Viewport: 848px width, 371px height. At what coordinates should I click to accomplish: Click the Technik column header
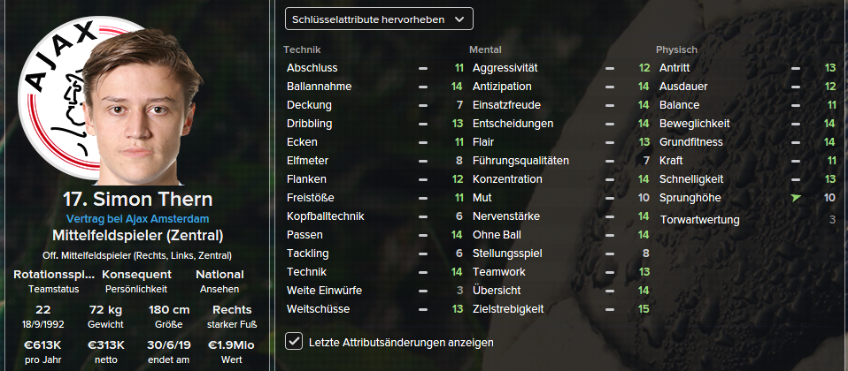pyautogui.click(x=302, y=49)
